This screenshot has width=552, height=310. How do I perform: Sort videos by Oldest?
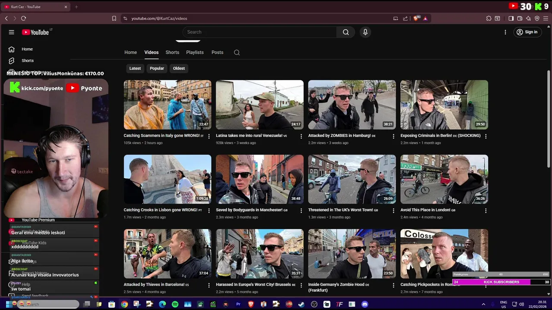pyautogui.click(x=179, y=68)
